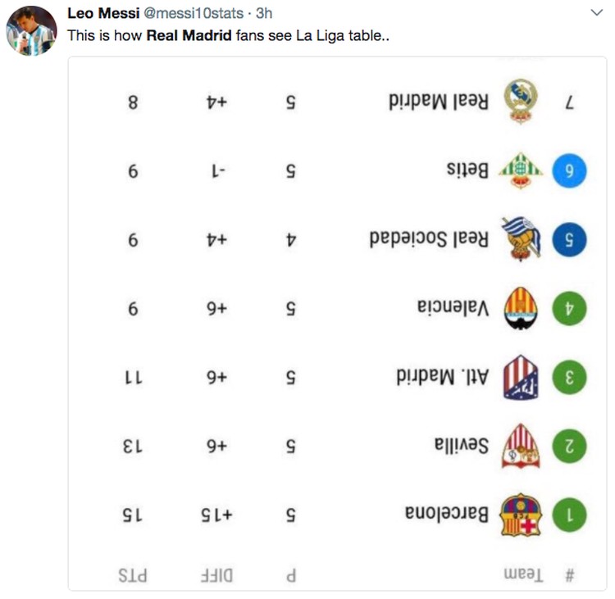615x599 pixels.
Task: Click the Sevilla club crest
Action: 521,446
